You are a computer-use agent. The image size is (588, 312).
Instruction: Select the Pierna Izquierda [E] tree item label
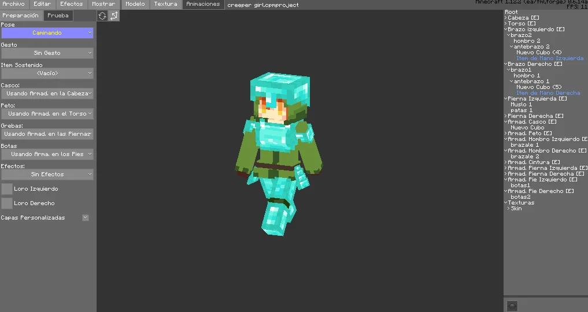[537, 99]
